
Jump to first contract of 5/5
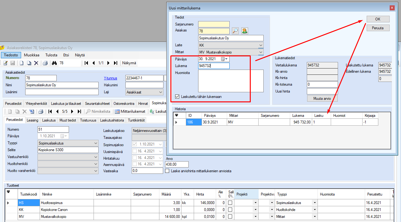coord(50,111)
